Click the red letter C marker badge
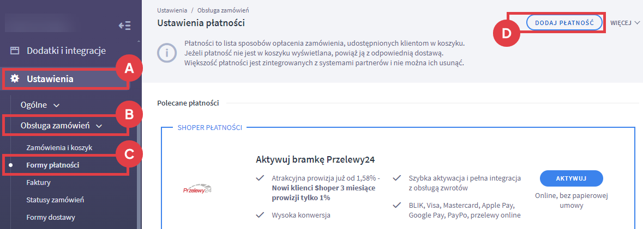The height and width of the screenshot is (229, 643). click(x=129, y=154)
